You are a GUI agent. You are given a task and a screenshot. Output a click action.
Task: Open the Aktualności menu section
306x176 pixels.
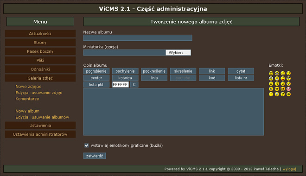40,33
